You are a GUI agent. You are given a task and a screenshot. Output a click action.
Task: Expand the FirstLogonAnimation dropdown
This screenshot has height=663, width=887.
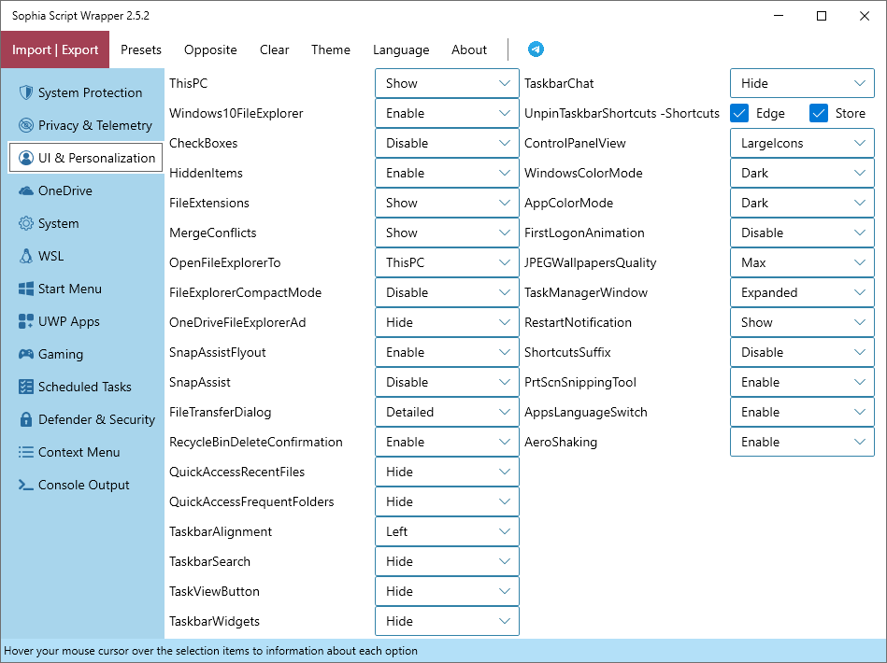[802, 233]
